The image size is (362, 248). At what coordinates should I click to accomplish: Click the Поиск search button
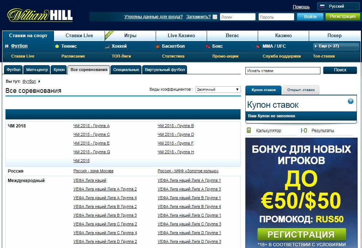(x=340, y=70)
